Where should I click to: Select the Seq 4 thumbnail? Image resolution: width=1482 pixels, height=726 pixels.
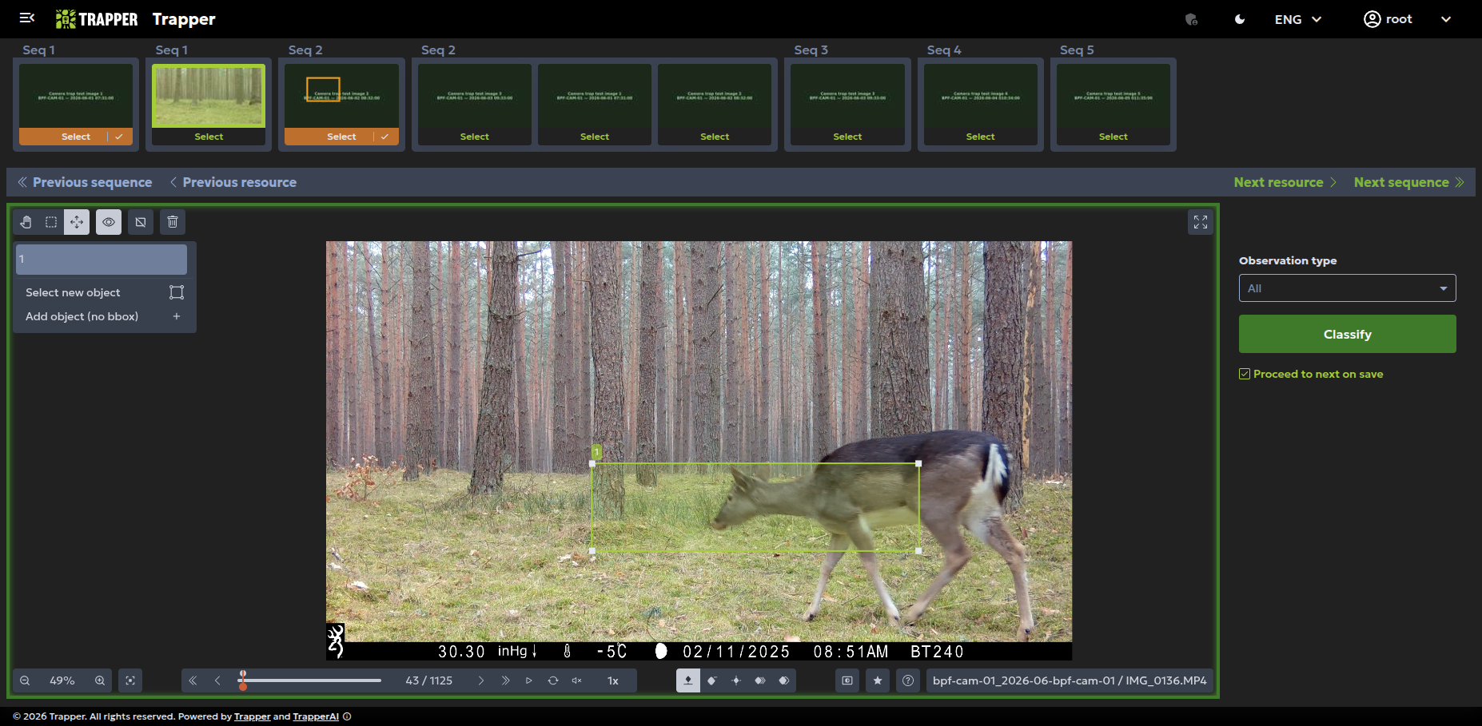(x=981, y=137)
